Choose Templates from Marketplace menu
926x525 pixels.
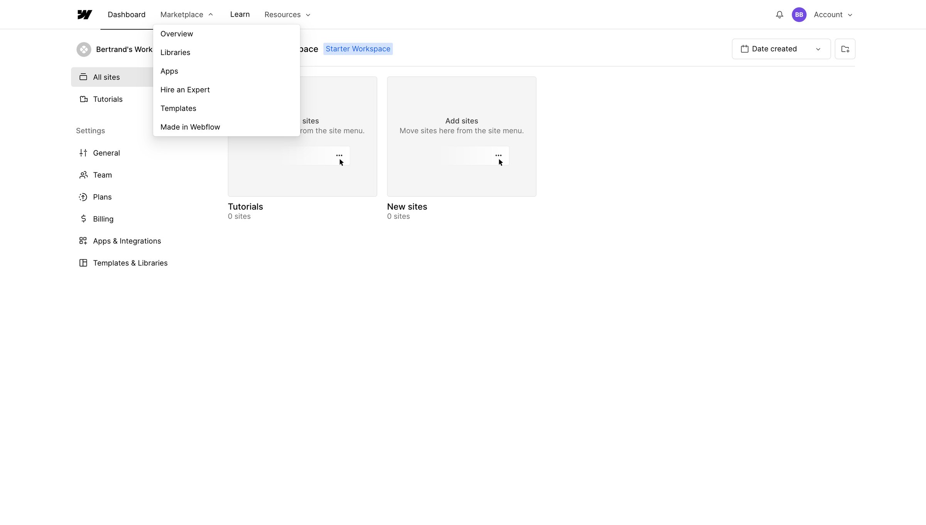pyautogui.click(x=226, y=109)
